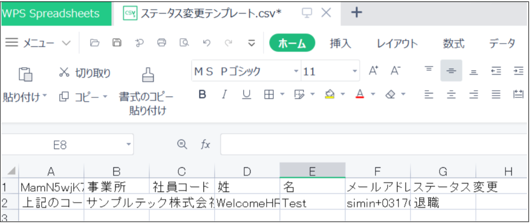Open the 挿入 ribbon tab
The height and width of the screenshot is (224, 530).
(340, 43)
